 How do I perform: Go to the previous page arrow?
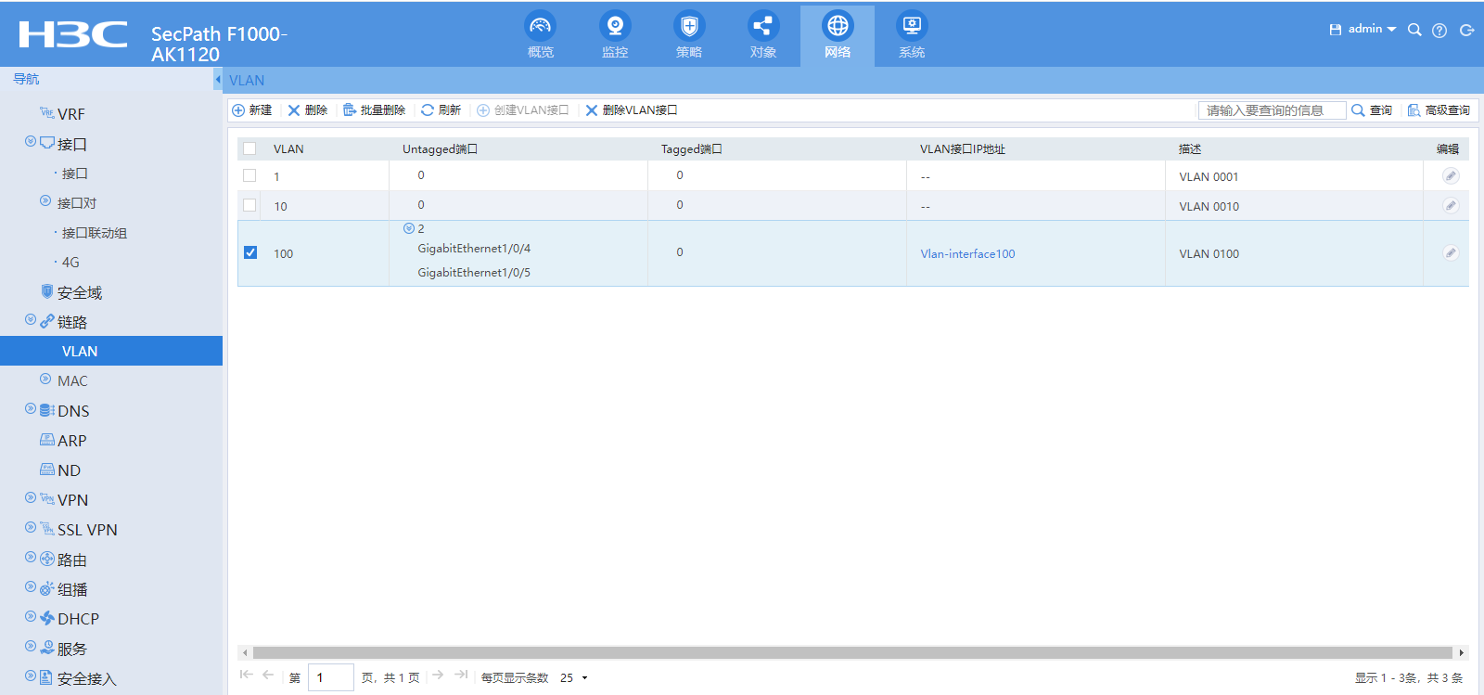[268, 675]
